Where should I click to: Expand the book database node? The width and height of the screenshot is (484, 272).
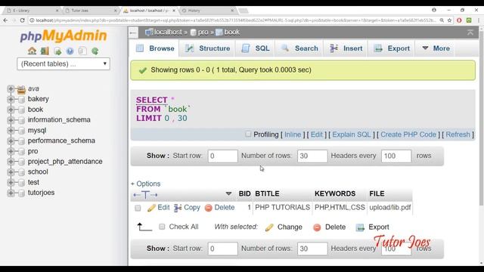point(11,110)
